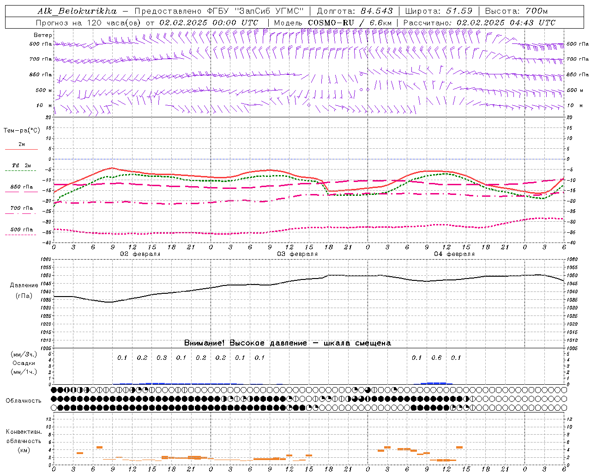This screenshot has height=473, width=591.
Task: Click the Высота: 700м value
Action: click(x=516, y=11)
